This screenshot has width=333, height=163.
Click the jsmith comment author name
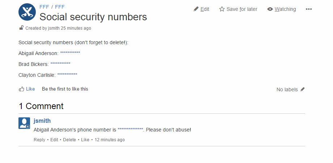(42, 121)
